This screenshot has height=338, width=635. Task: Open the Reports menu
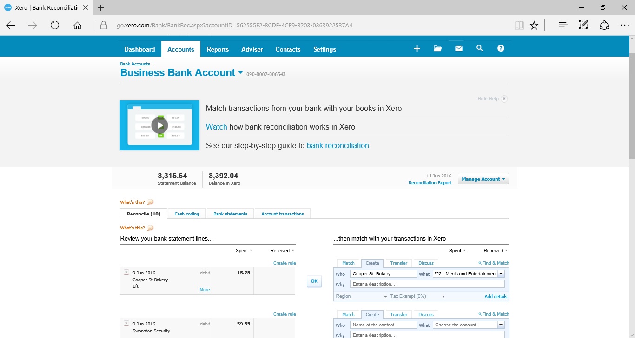218,49
